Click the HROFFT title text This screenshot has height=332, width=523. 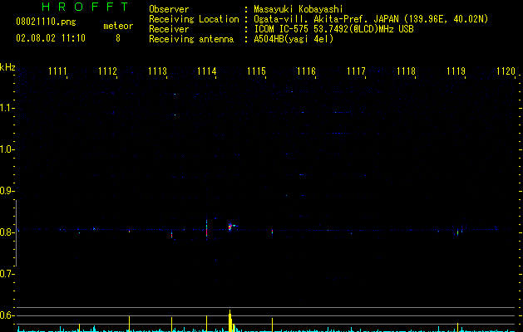(x=85, y=7)
